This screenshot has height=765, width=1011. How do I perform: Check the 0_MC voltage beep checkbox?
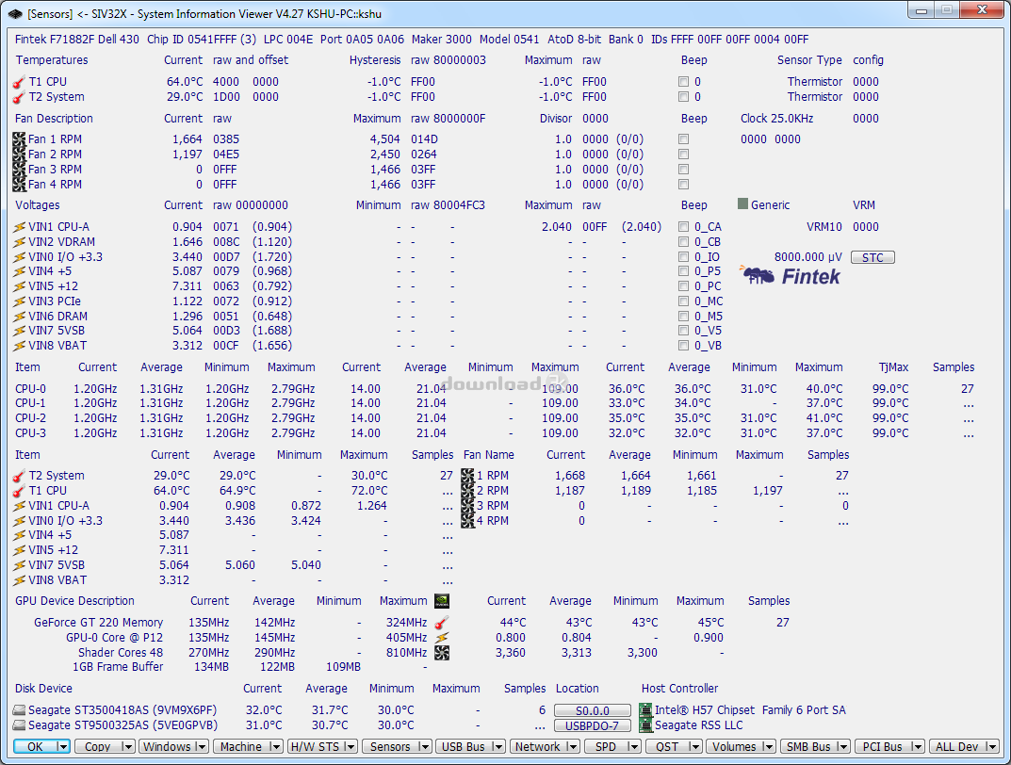683,301
